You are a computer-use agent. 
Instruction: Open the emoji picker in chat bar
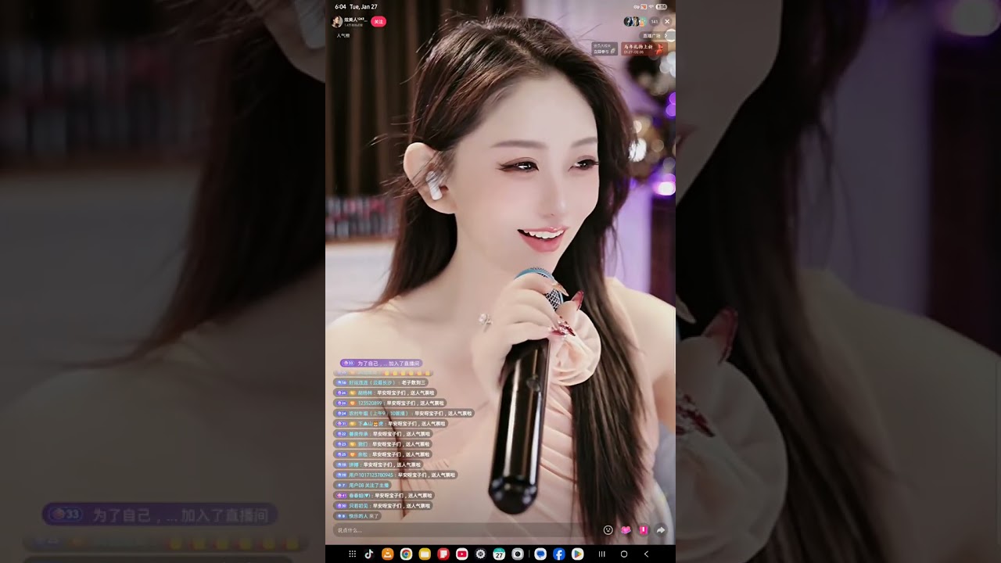(x=608, y=530)
